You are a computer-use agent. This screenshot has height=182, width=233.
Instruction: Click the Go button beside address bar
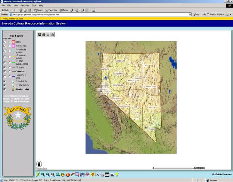tap(196, 14)
